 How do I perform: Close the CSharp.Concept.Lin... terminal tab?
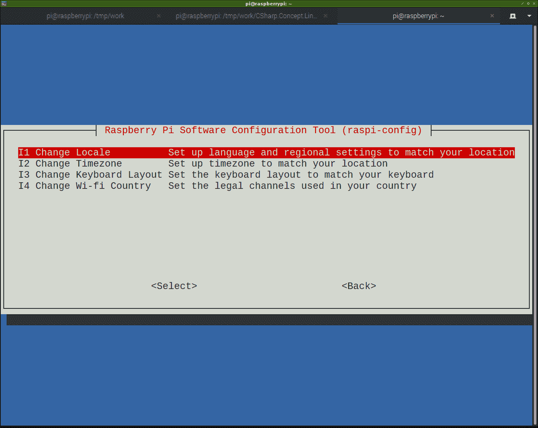point(326,16)
